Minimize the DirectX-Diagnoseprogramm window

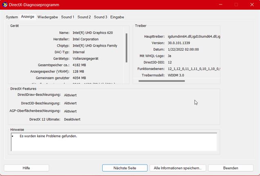[220, 5]
